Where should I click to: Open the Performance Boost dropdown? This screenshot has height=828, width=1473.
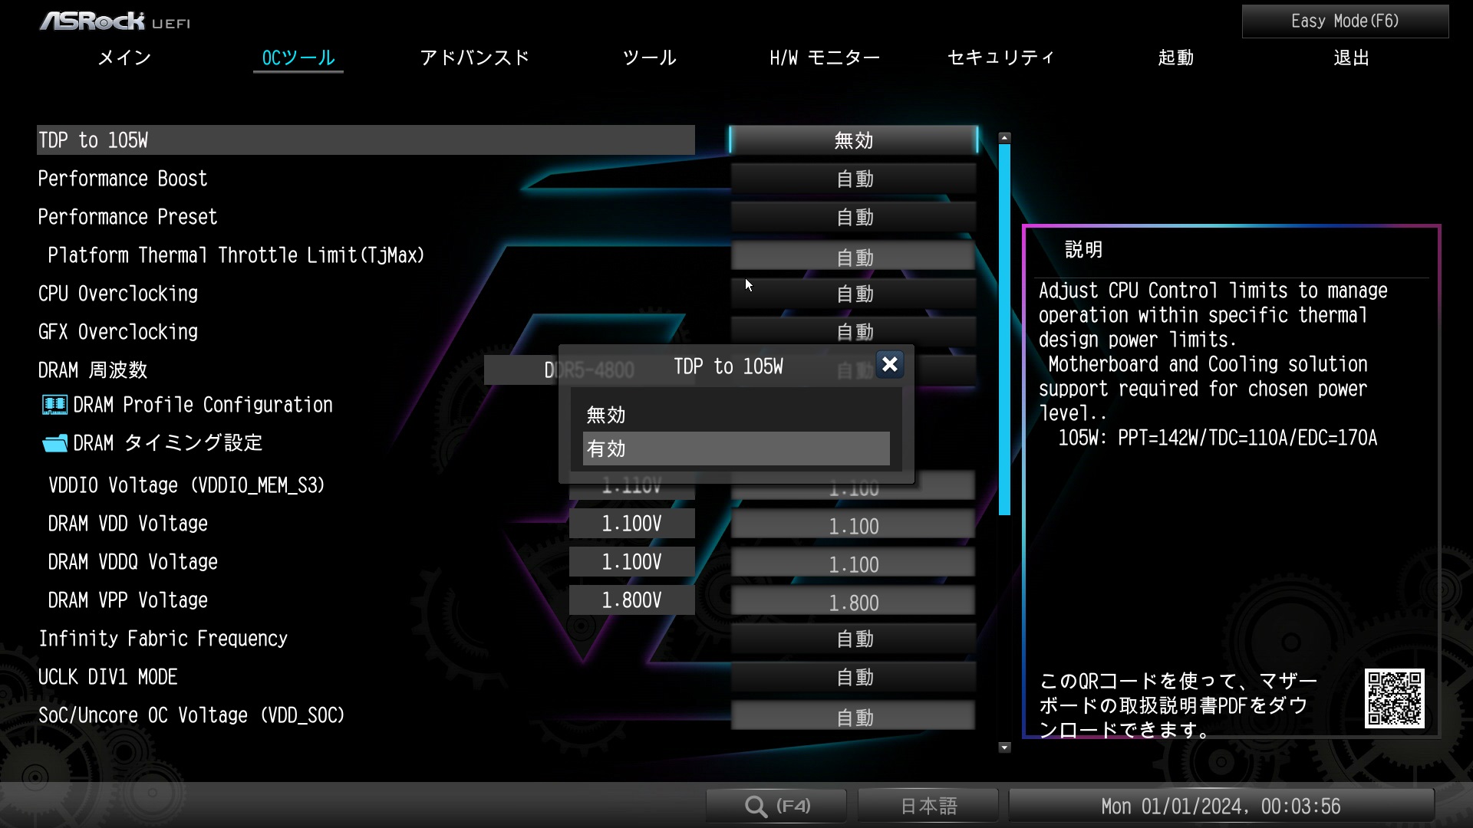[x=853, y=178]
